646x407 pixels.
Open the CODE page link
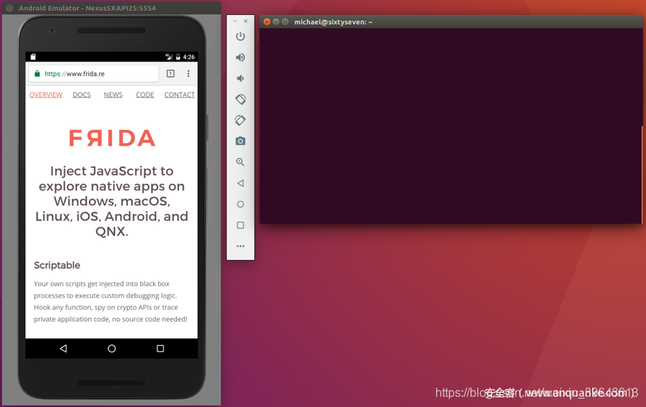145,95
